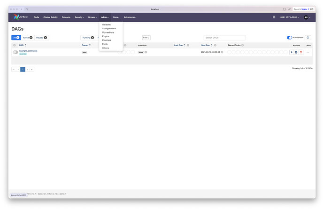Image resolution: width=324 pixels, height=209 pixels.
Task: Go to page 1 in pagination
Action: [x=23, y=69]
